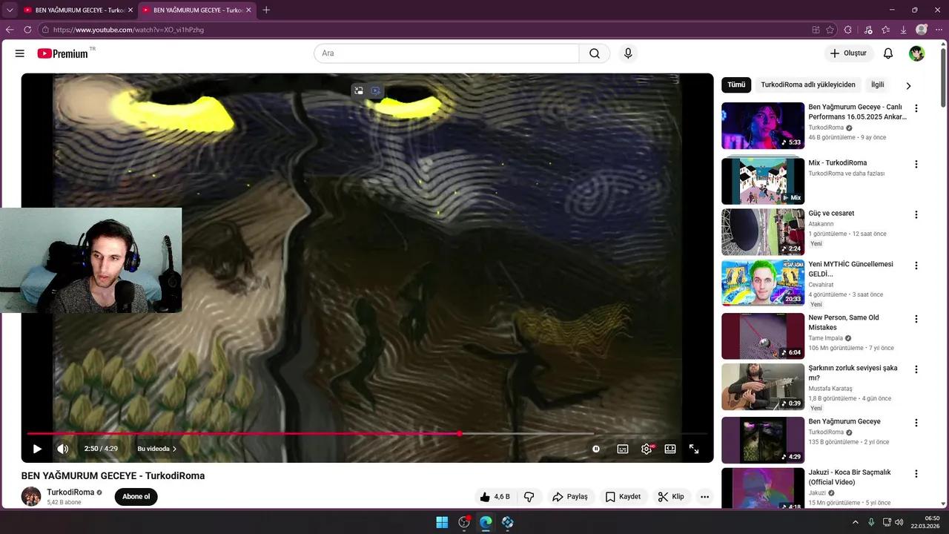The width and height of the screenshot is (949, 534).
Task: Open the tab actions dropdown
Action: click(x=10, y=10)
